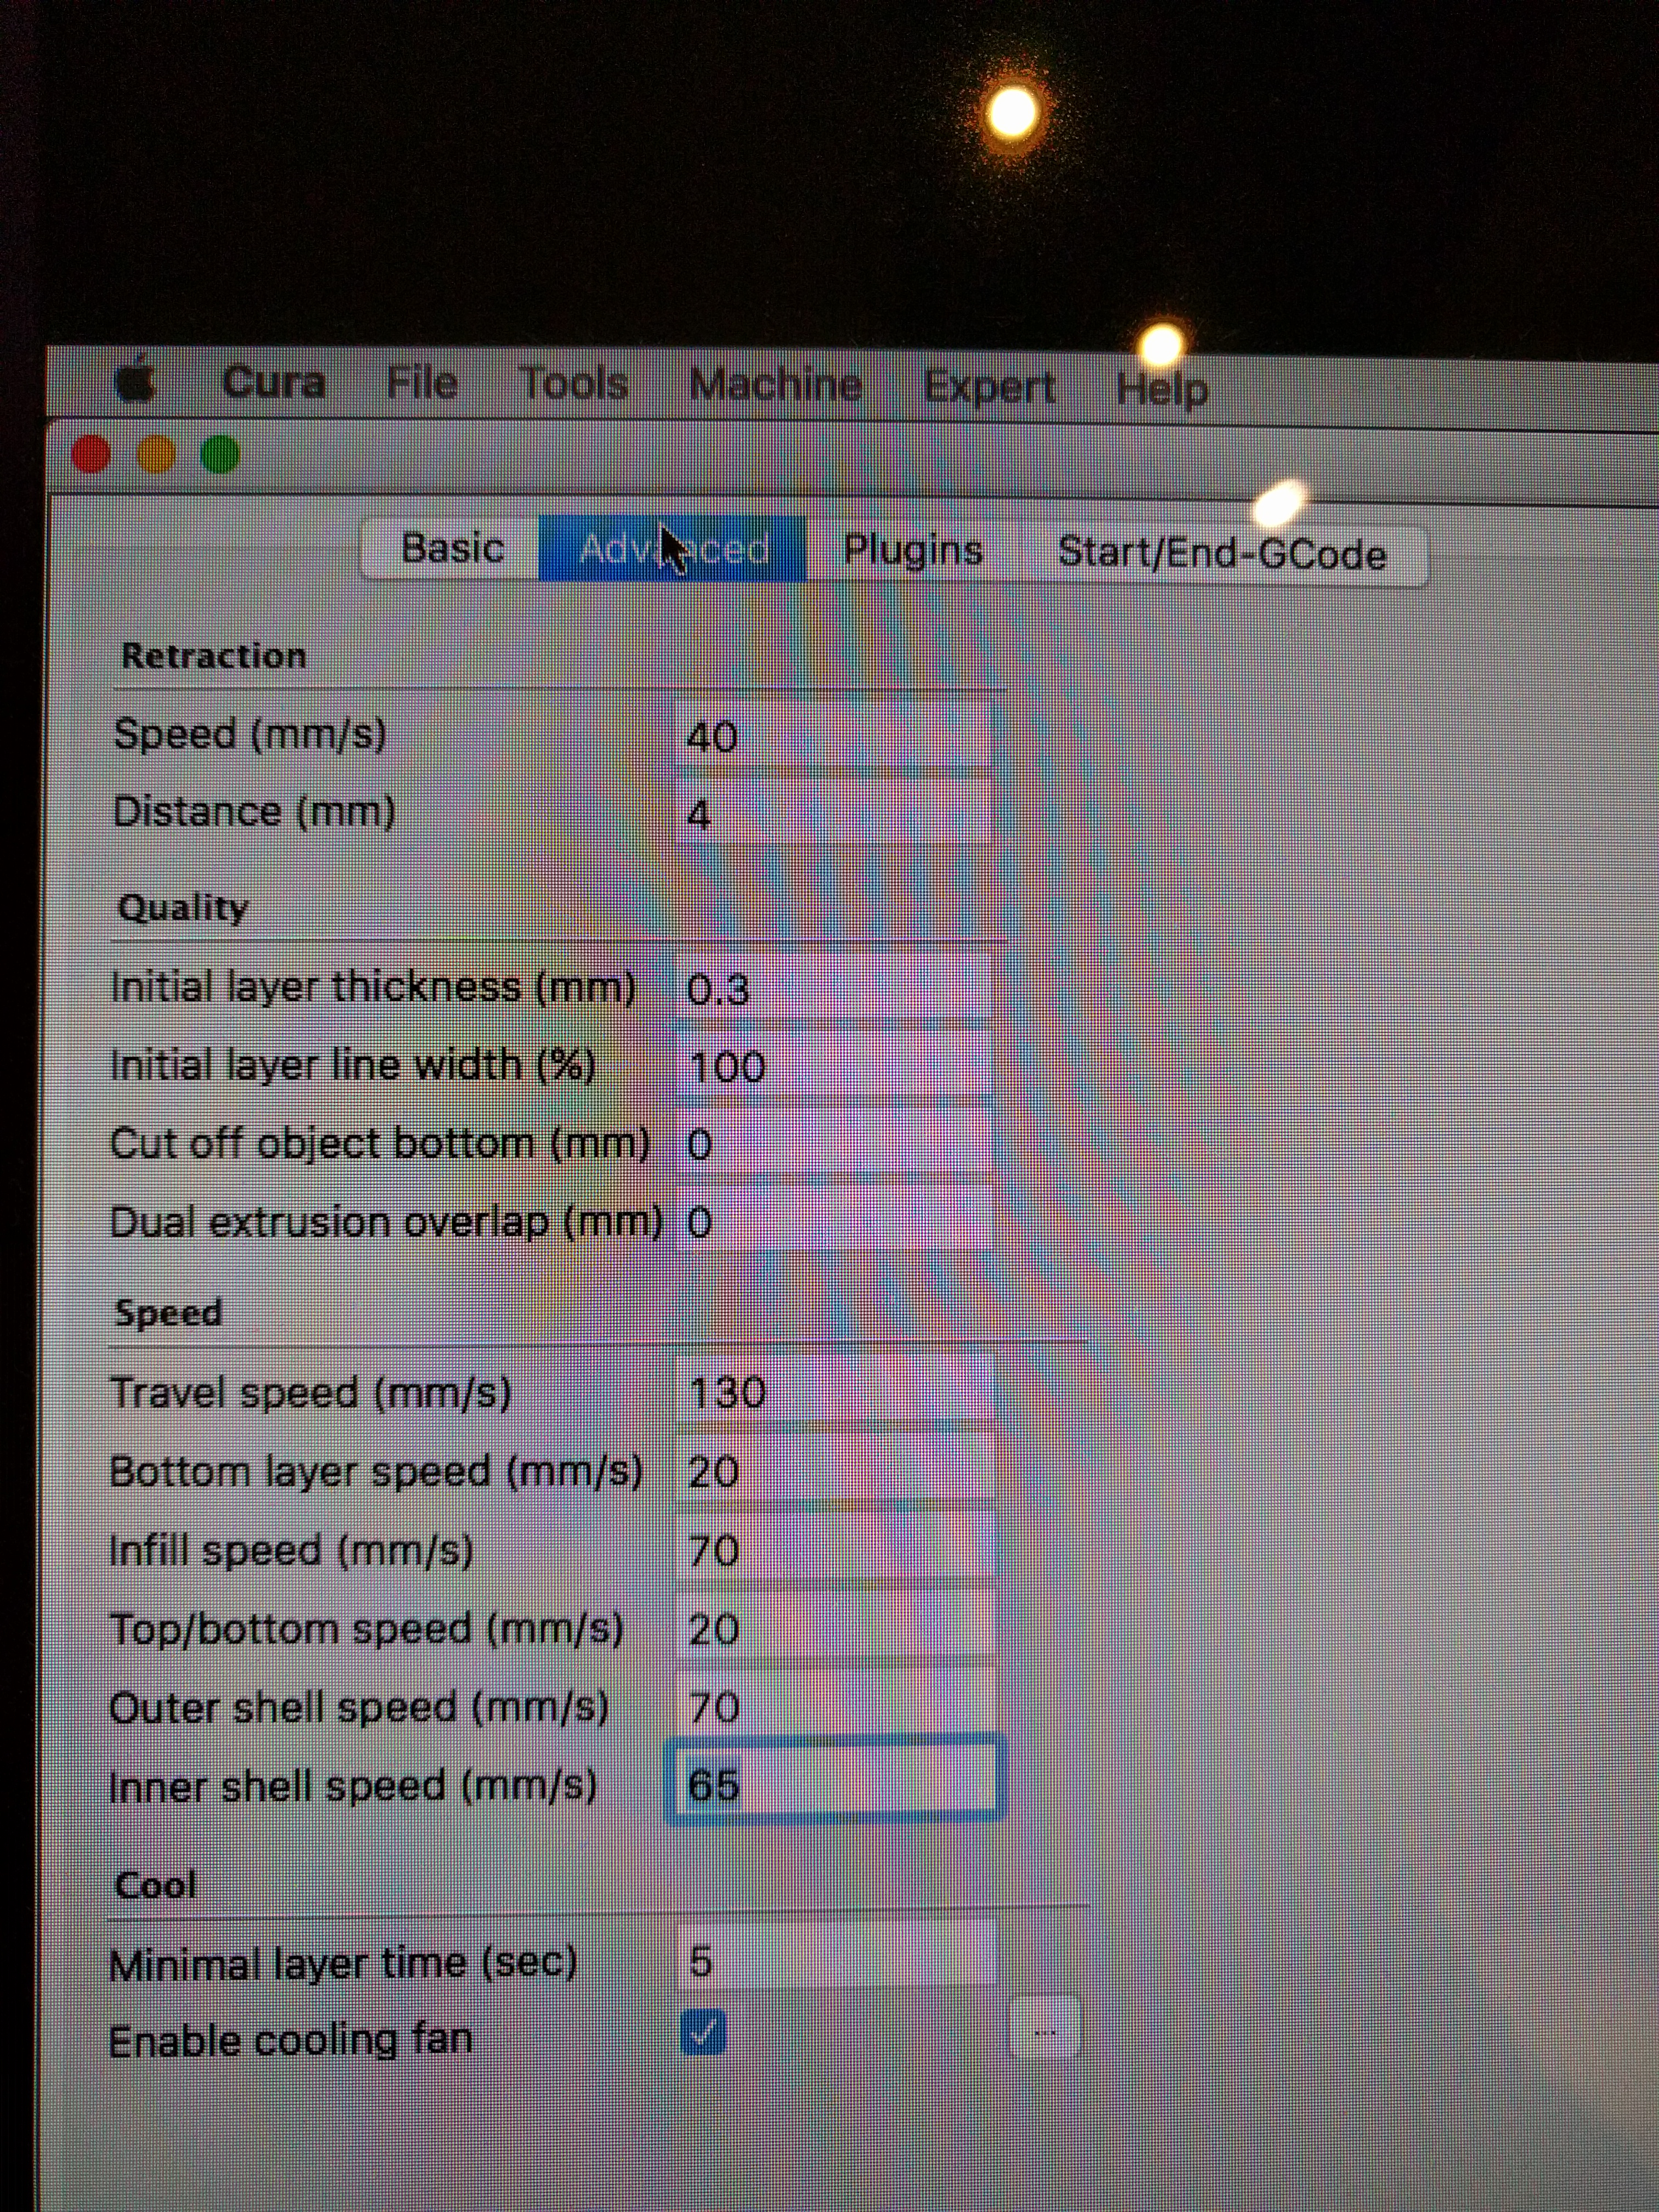Switch to the Basic tab
The width and height of the screenshot is (1659, 2212).
pos(452,548)
